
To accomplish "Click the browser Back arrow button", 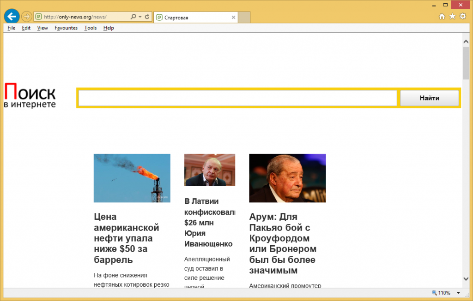I will tap(12, 17).
